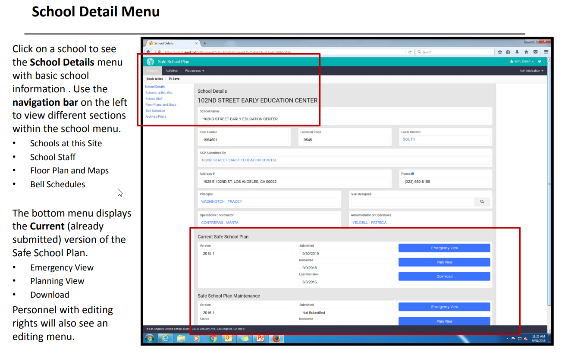Click the Chrome icon in the taskbar
This screenshot has height=352, width=565.
[x=213, y=339]
